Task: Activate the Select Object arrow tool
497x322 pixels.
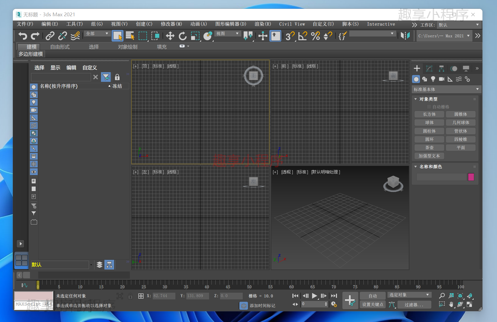Action: coord(118,36)
